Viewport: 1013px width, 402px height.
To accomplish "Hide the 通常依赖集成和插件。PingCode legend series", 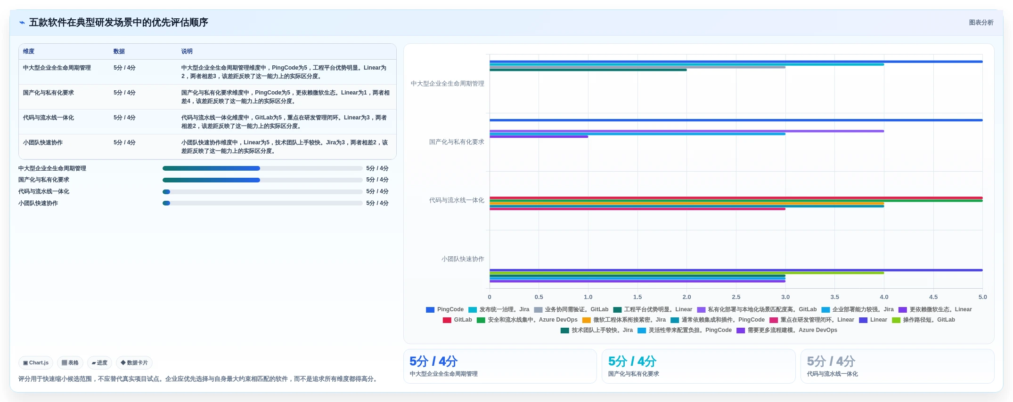I will tap(718, 320).
